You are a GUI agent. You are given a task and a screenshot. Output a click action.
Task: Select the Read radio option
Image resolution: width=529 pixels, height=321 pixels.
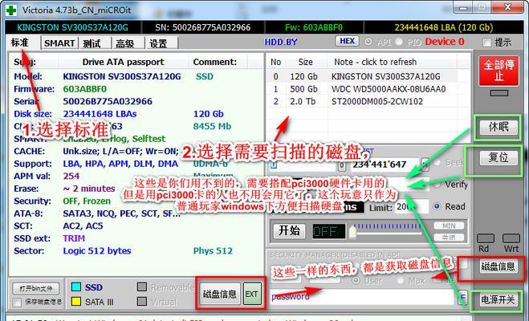[437, 206]
